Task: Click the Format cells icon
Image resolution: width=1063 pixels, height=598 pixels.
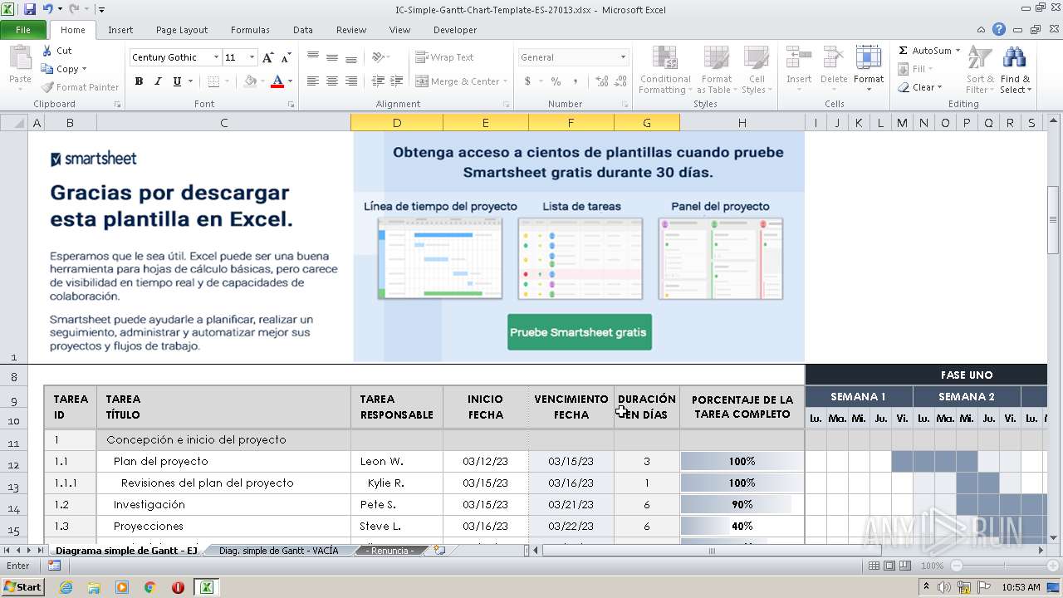Action: (x=869, y=58)
